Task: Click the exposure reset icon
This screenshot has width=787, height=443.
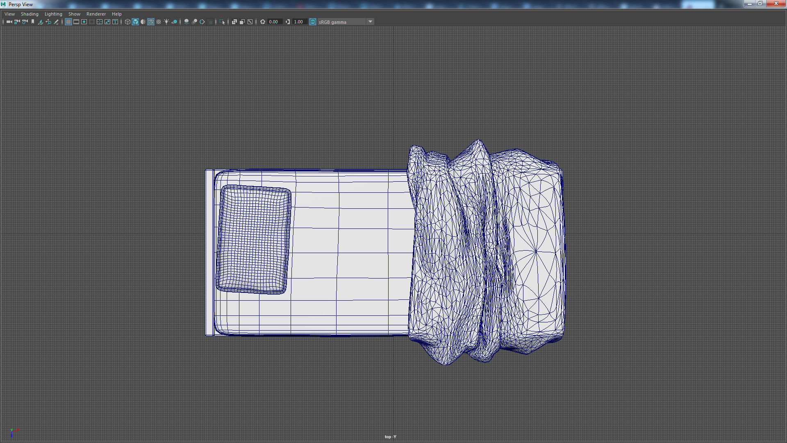Action: click(263, 22)
